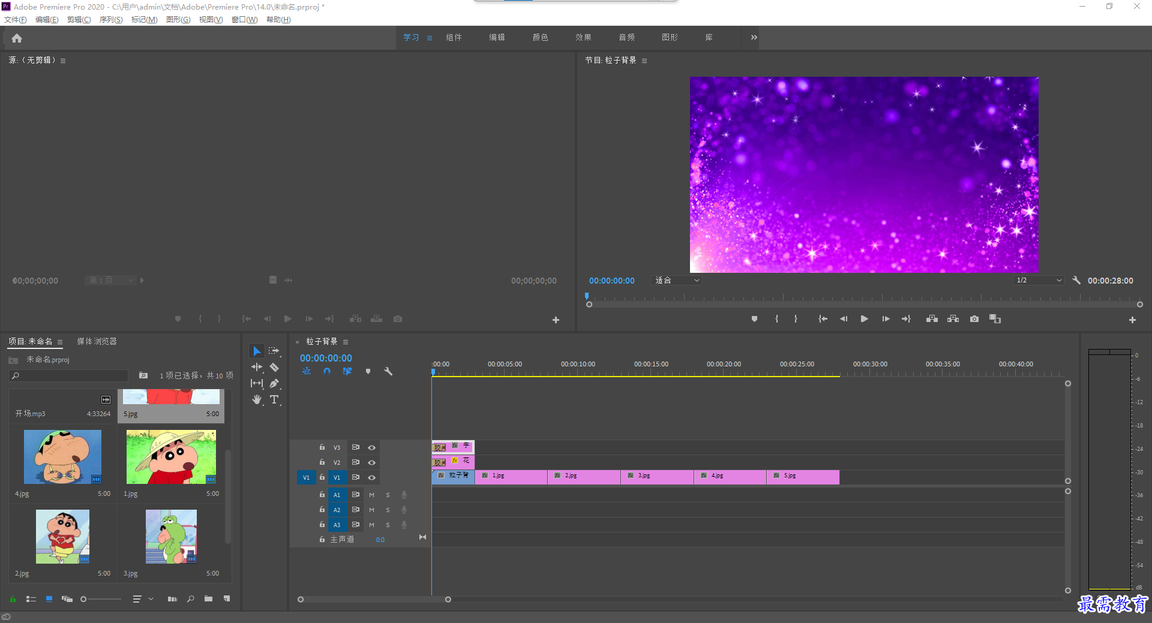Toggle A1 sync lock
The width and height of the screenshot is (1152, 623).
355,495
